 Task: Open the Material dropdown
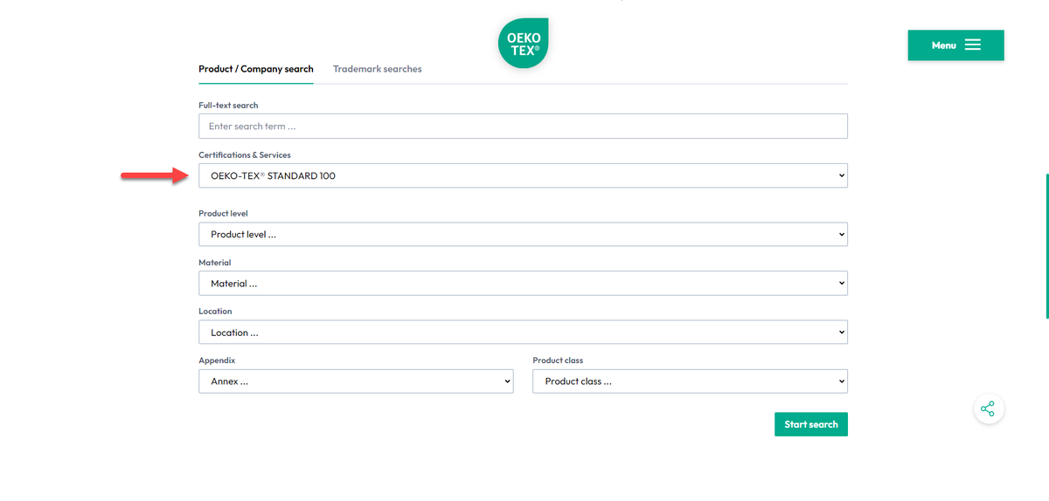523,283
